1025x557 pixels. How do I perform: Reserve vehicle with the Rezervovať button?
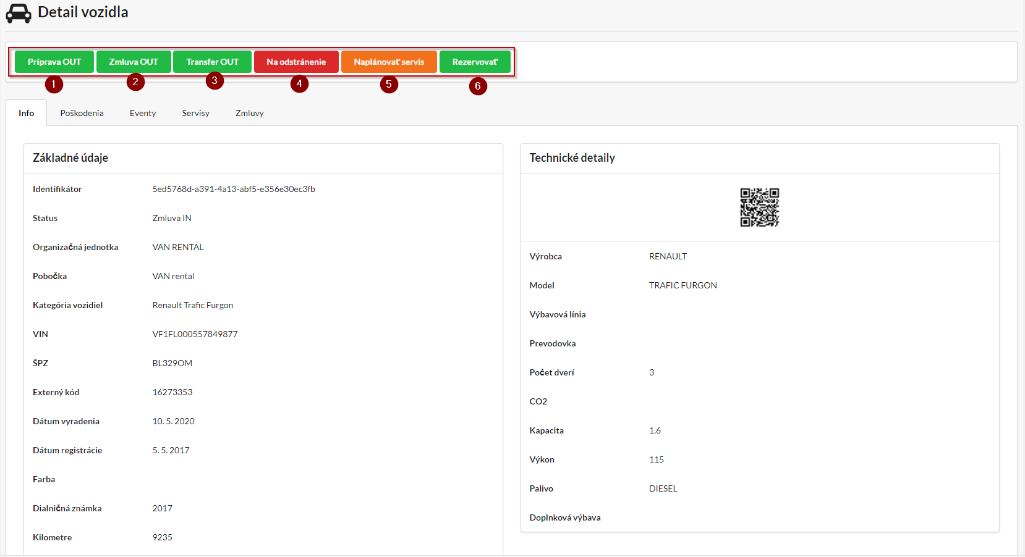pos(475,62)
